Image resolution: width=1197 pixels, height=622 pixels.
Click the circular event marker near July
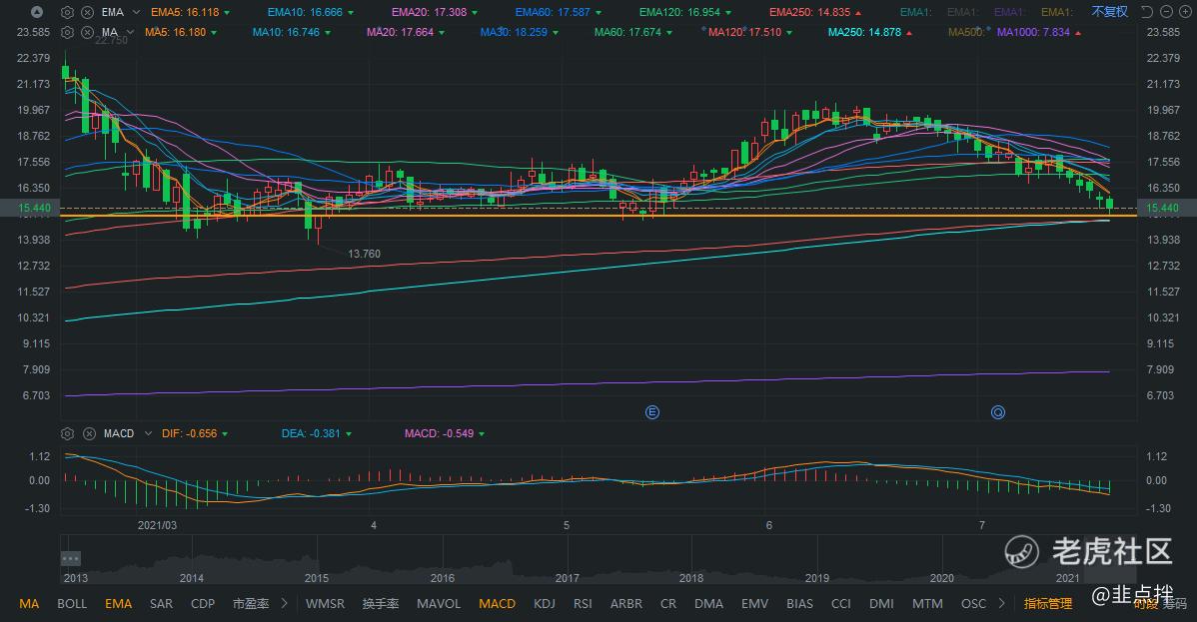pos(998,412)
